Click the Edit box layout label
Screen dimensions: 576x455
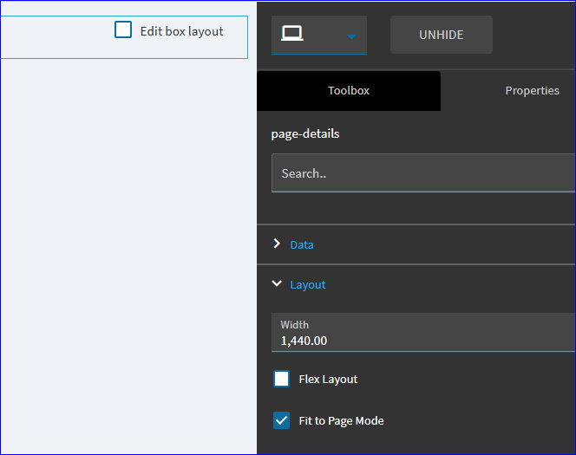[x=182, y=31]
